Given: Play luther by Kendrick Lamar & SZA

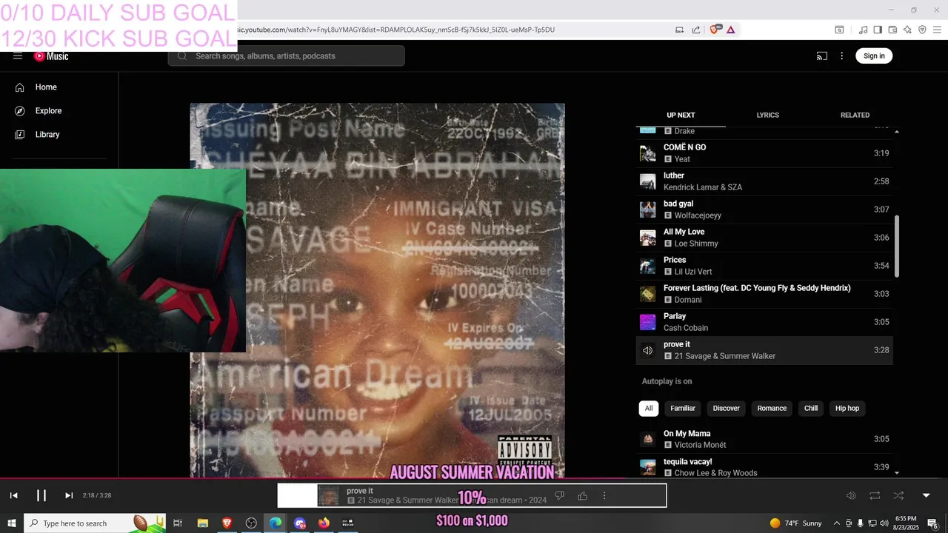Looking at the screenshot, I should [764, 181].
